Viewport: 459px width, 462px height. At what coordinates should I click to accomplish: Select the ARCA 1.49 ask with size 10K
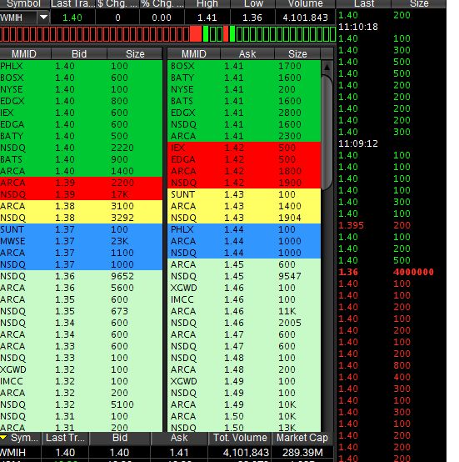[x=244, y=404]
